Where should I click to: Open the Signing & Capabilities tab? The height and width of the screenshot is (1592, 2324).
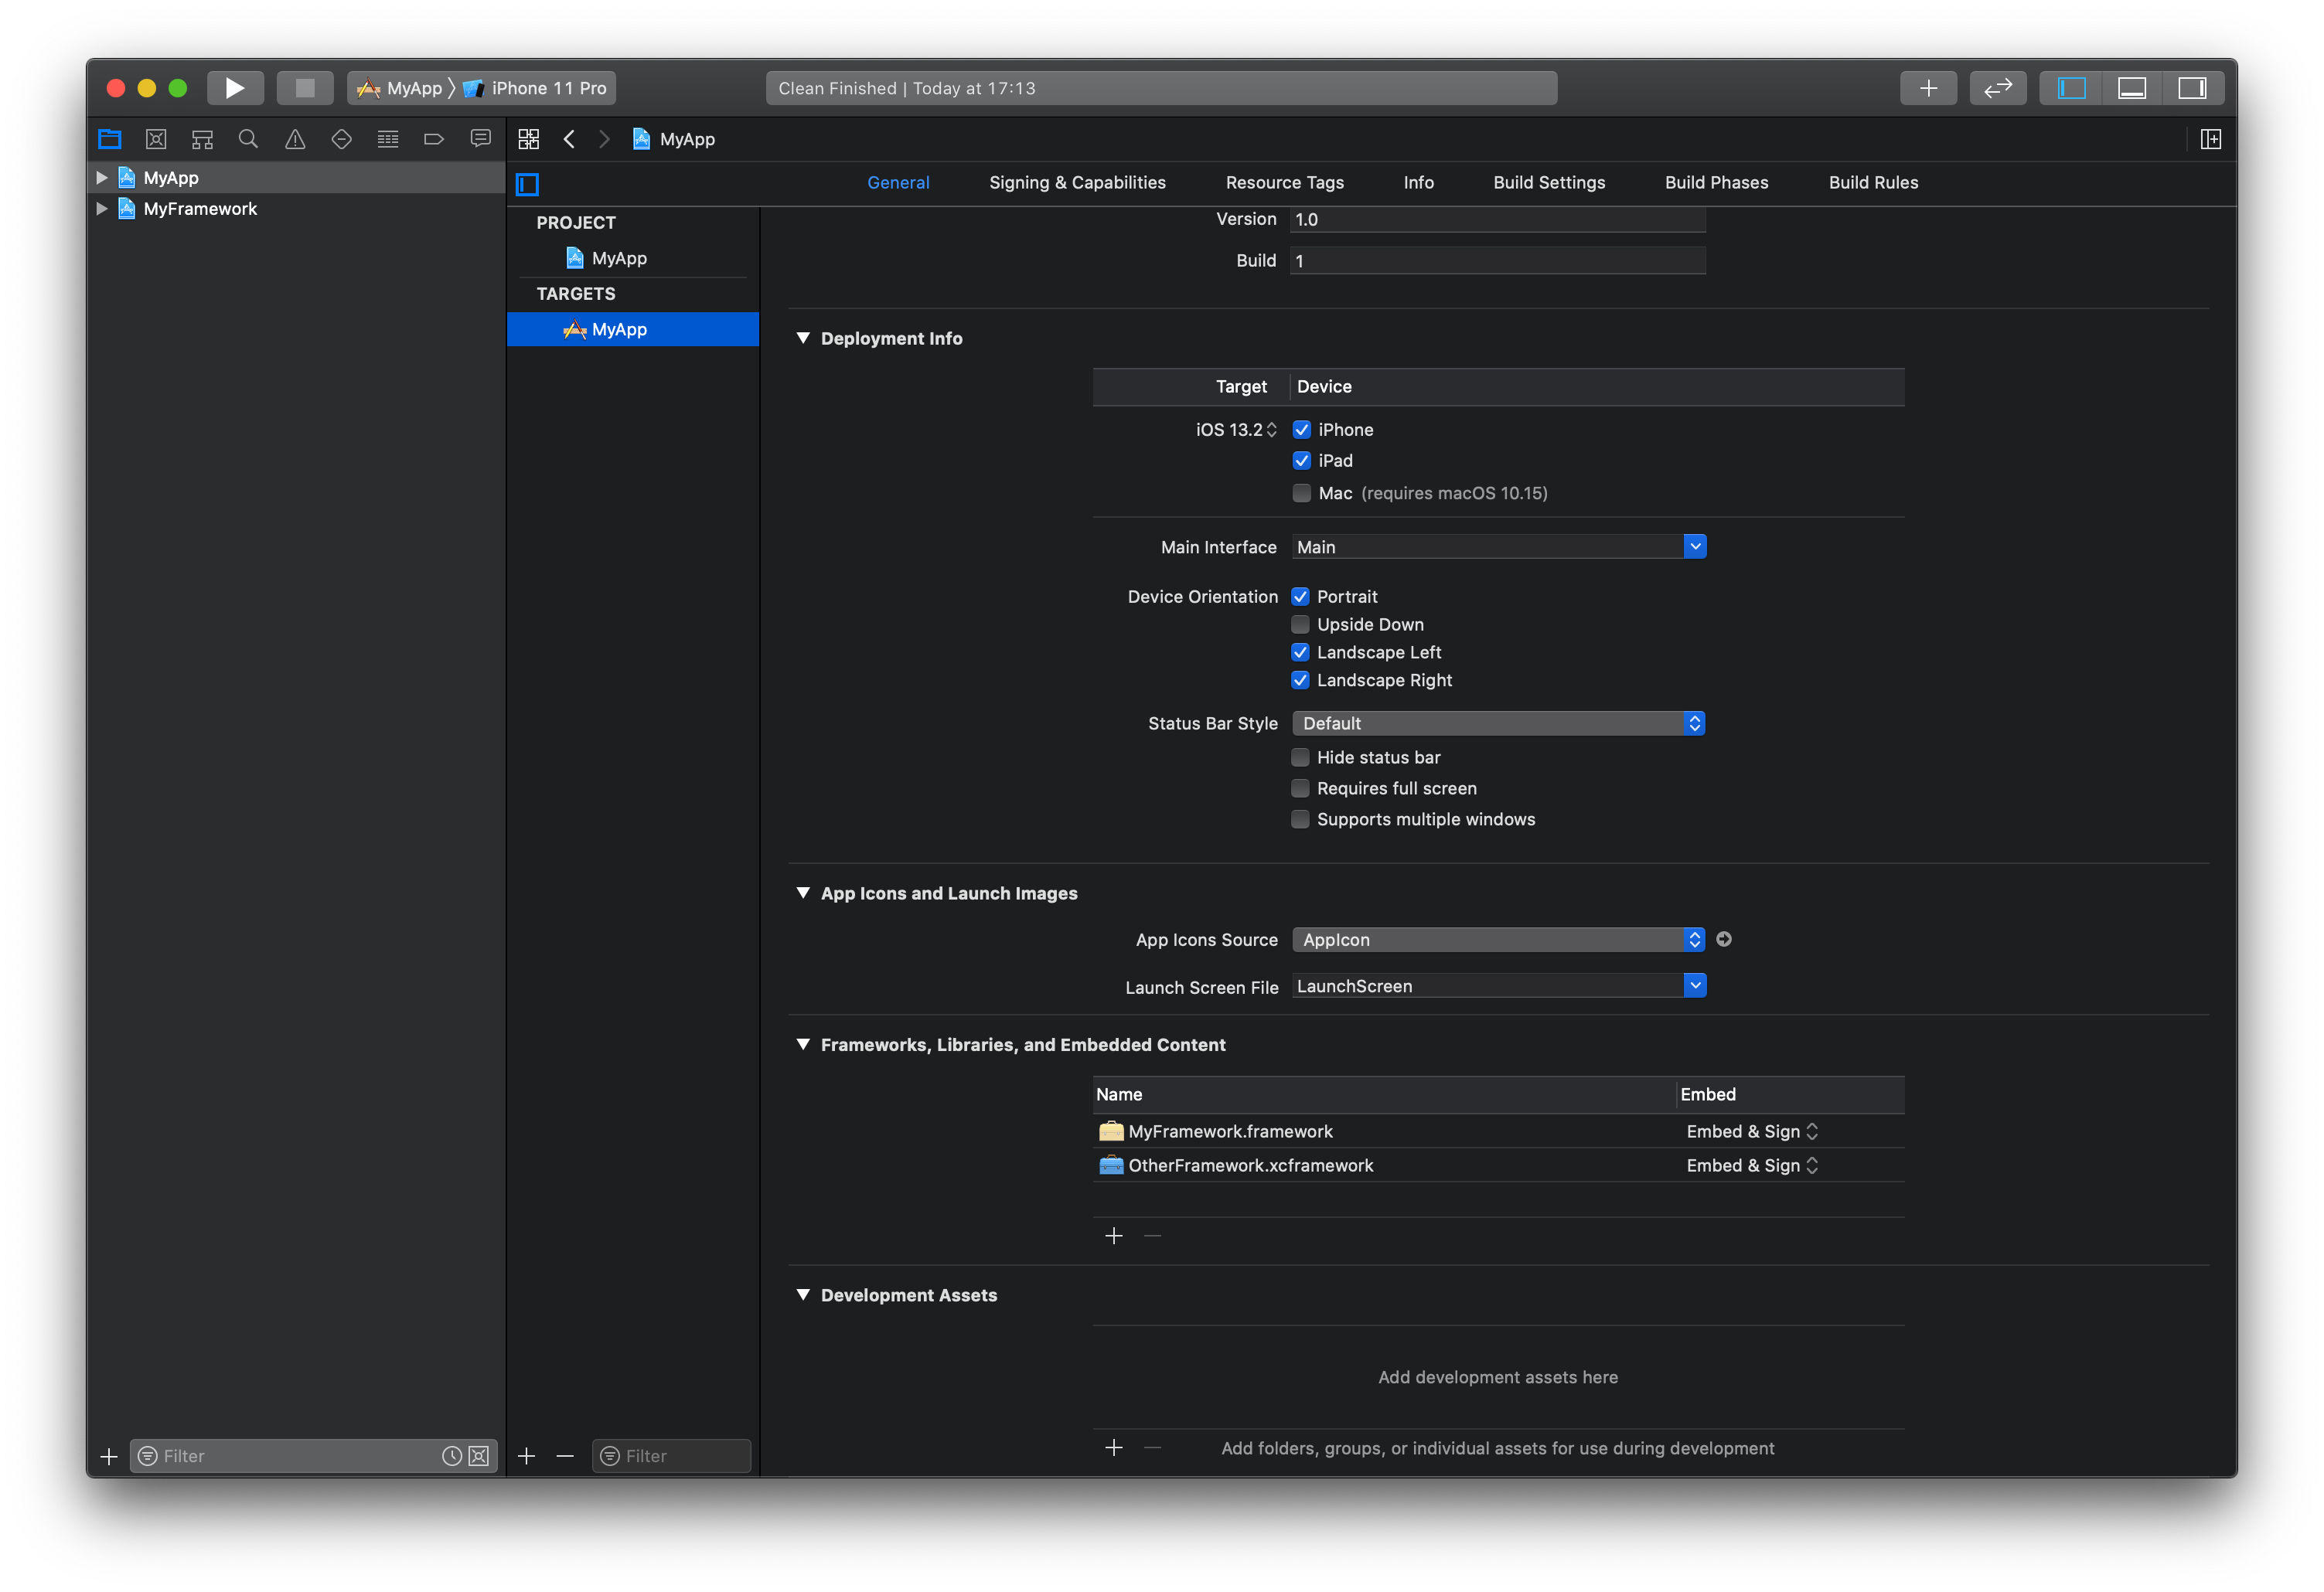(x=1076, y=183)
